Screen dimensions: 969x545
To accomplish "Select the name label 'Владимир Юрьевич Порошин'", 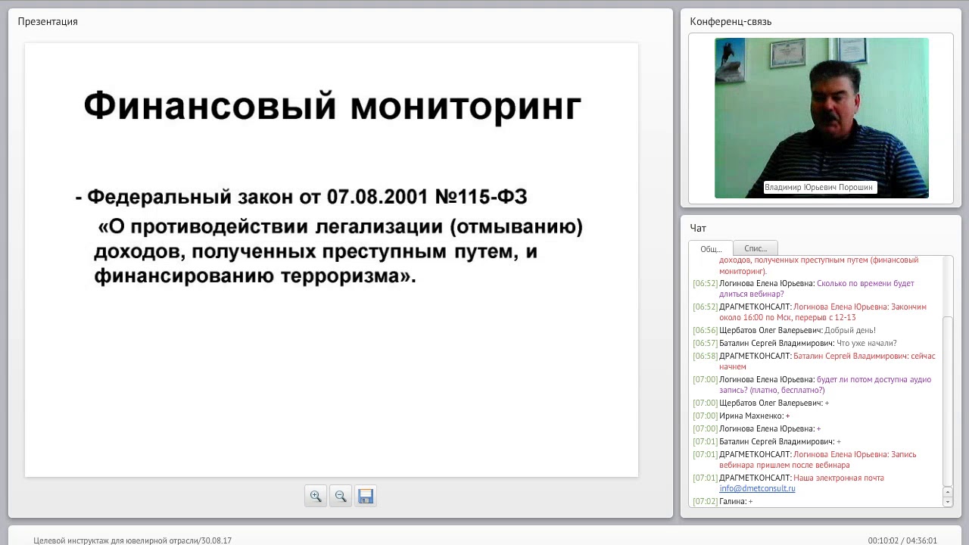I will coord(819,187).
